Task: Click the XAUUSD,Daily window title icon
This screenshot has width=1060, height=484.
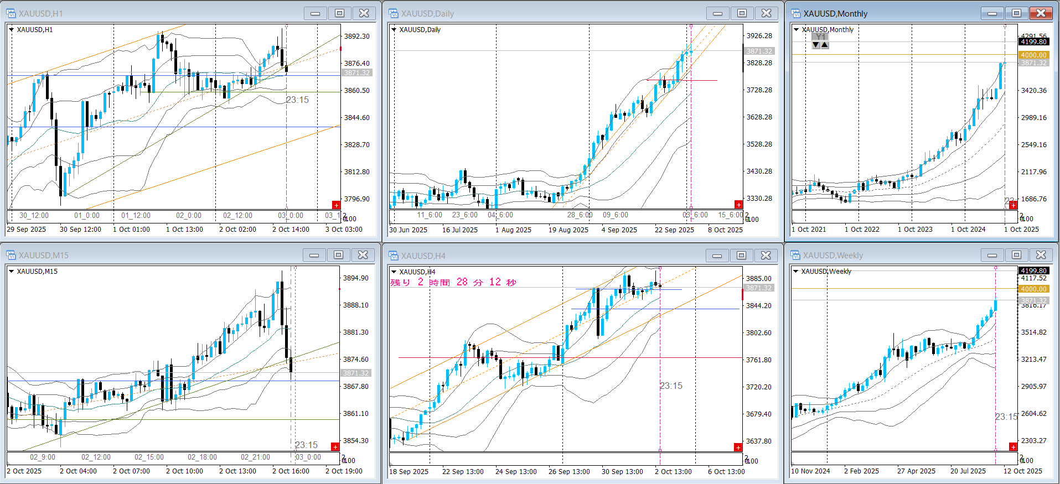Action: pyautogui.click(x=394, y=13)
